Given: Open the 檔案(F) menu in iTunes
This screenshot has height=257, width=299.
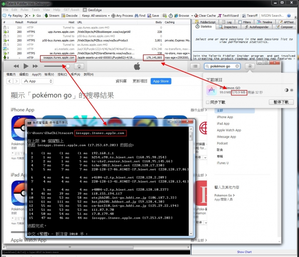Looking at the screenshot, I should (11, 74).
